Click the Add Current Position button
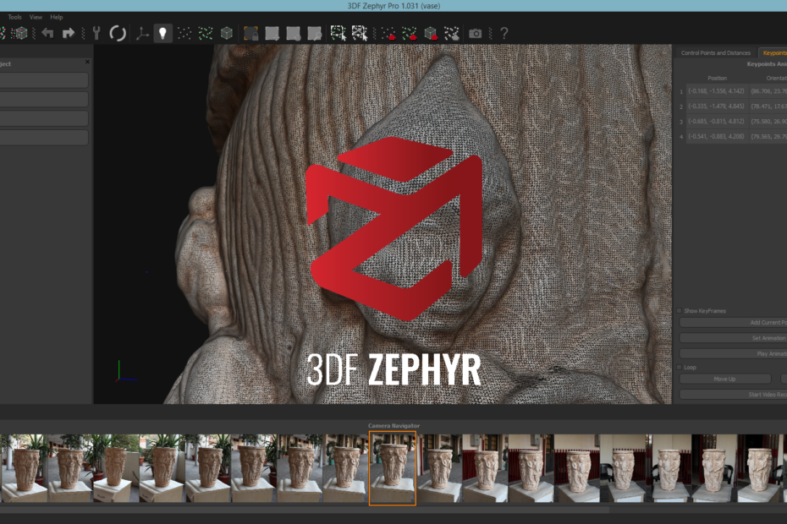 (x=734, y=322)
